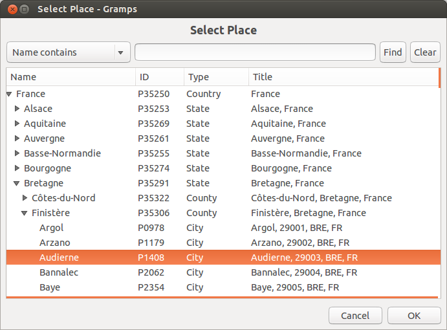Expand the Aquitaine tree node
The width and height of the screenshot is (447, 330).
pyautogui.click(x=17, y=124)
